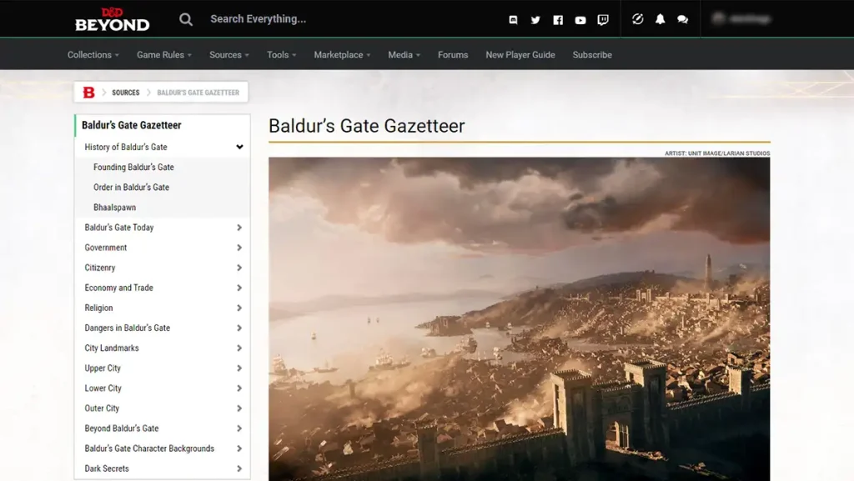Image resolution: width=854 pixels, height=481 pixels.
Task: Expand the Government chevron
Action: [239, 248]
